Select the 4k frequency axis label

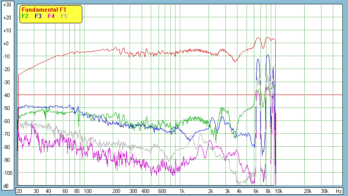[239, 191]
